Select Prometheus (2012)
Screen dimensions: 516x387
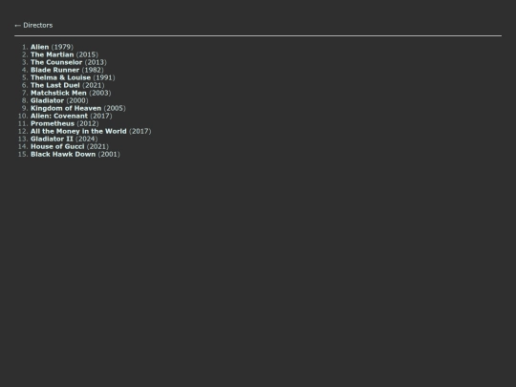(65, 123)
